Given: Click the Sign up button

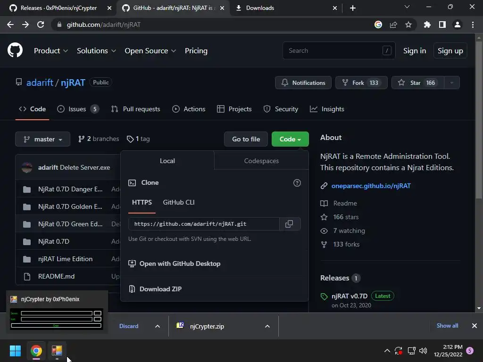Looking at the screenshot, I should point(450,51).
